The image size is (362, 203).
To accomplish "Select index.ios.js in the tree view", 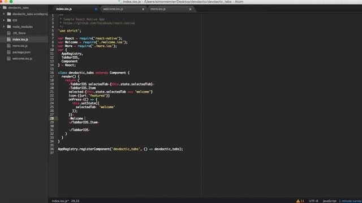I will 20,39.
